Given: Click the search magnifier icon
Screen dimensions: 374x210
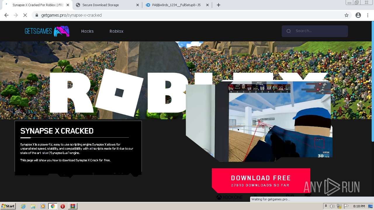Looking at the screenshot, I should 289,31.
